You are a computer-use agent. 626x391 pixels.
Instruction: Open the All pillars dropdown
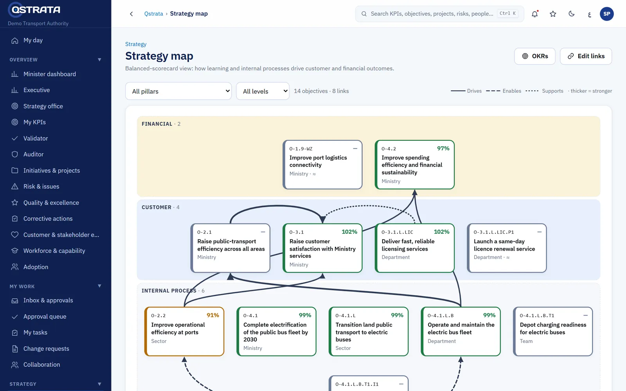click(x=178, y=91)
